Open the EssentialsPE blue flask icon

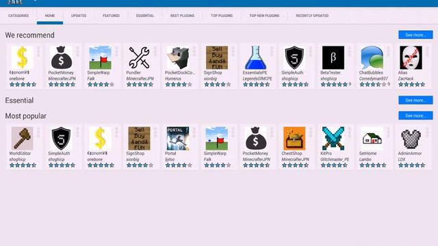tap(255, 57)
